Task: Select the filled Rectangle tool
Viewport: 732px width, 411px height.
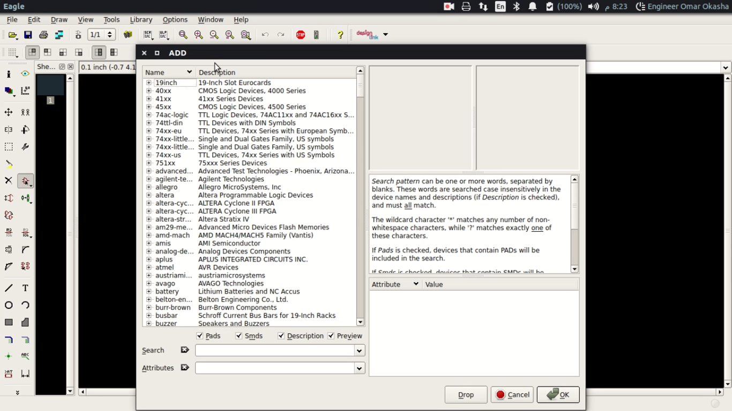Action: tap(9, 322)
